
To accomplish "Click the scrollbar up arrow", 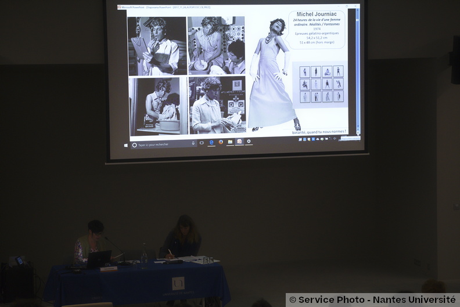I will click(x=357, y=10).
